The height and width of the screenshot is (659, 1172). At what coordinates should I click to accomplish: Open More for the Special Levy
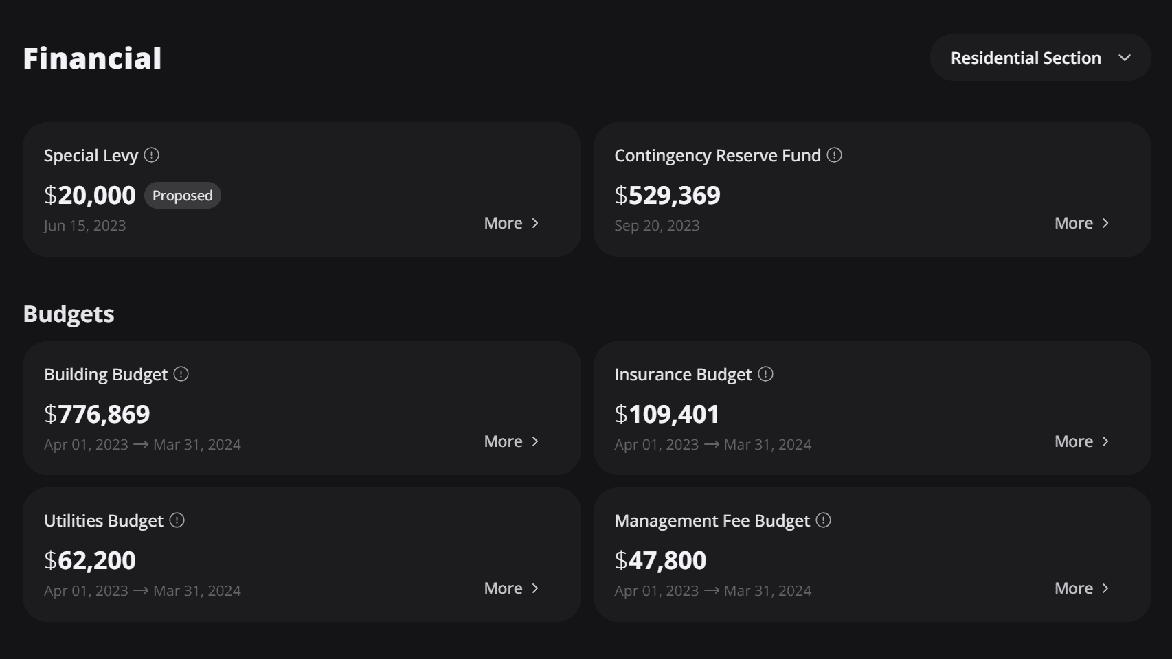502,223
